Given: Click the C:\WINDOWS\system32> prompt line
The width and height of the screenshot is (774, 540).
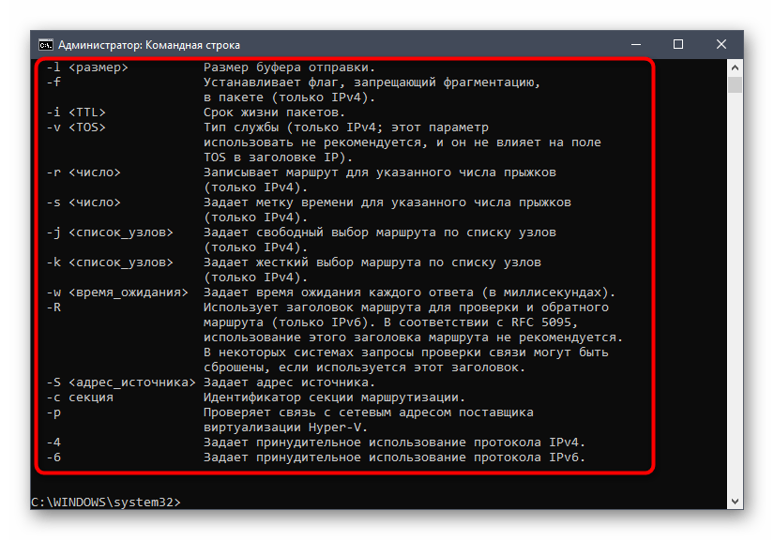Looking at the screenshot, I should click(105, 502).
